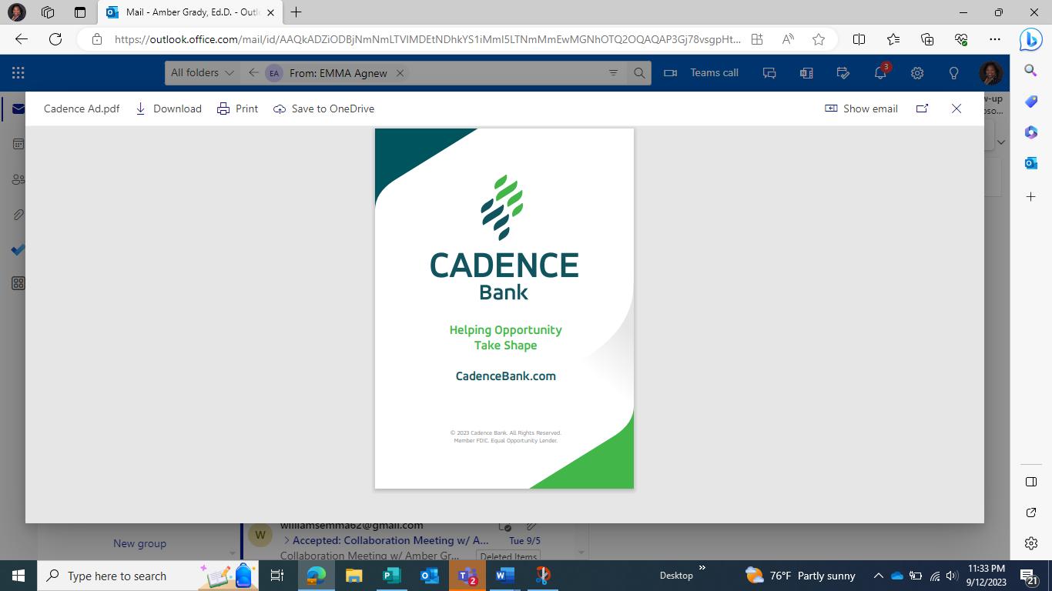Add a new app to the Edge sidebar
The height and width of the screenshot is (591, 1052).
pos(1030,197)
